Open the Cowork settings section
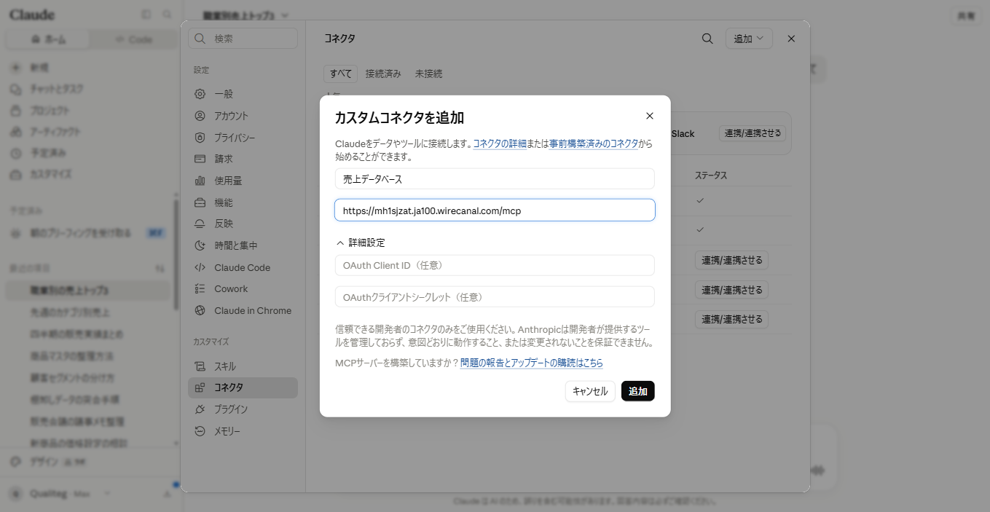Image resolution: width=990 pixels, height=512 pixels. (243, 288)
